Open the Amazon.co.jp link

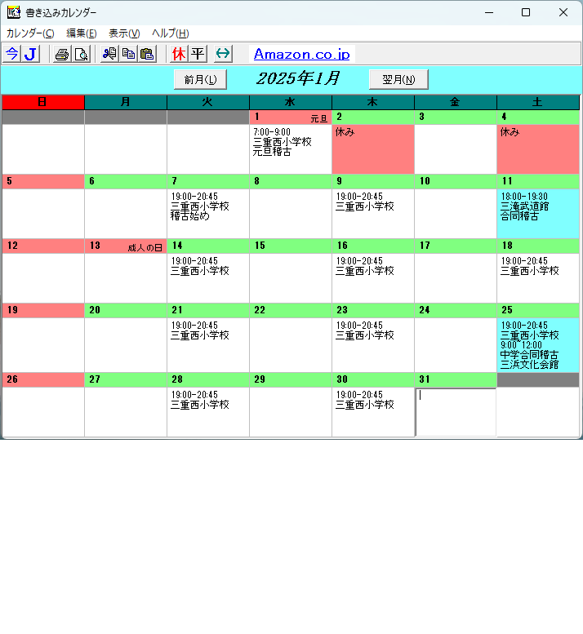301,54
